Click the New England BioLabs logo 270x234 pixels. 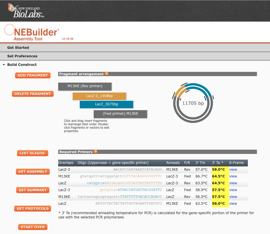pyautogui.click(x=26, y=11)
